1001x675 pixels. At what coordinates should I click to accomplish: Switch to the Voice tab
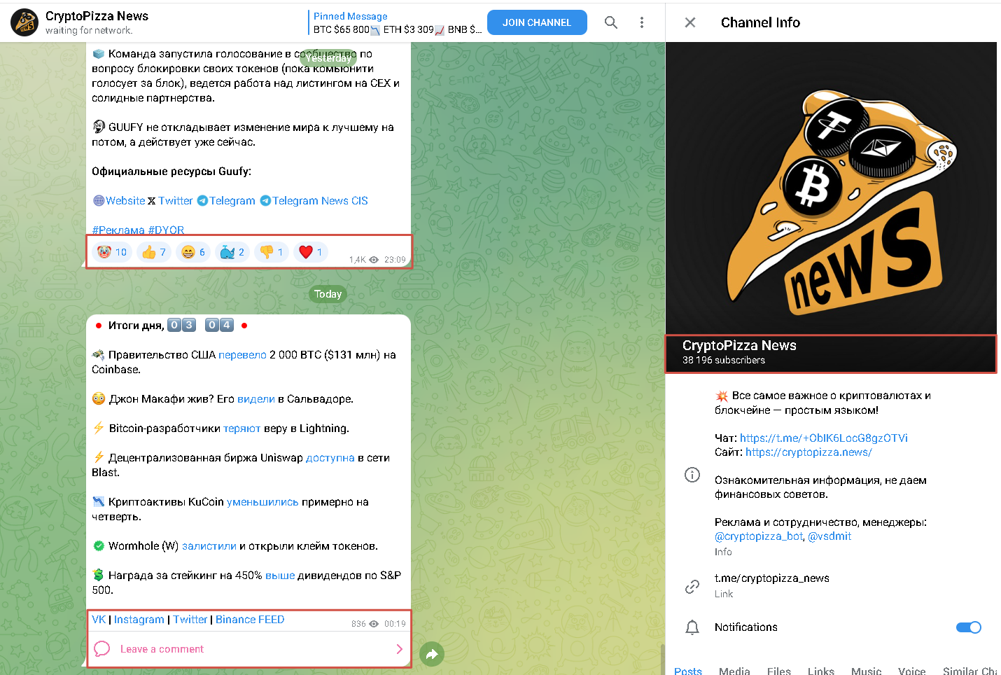pos(912,670)
